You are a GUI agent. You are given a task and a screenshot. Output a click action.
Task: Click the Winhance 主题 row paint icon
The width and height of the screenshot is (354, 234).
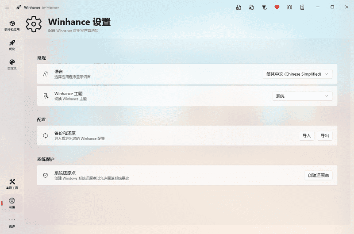click(46, 96)
